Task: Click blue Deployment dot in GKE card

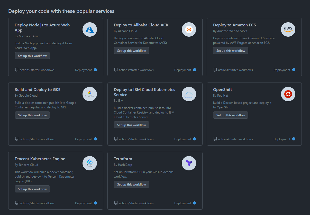Action: pos(95,139)
